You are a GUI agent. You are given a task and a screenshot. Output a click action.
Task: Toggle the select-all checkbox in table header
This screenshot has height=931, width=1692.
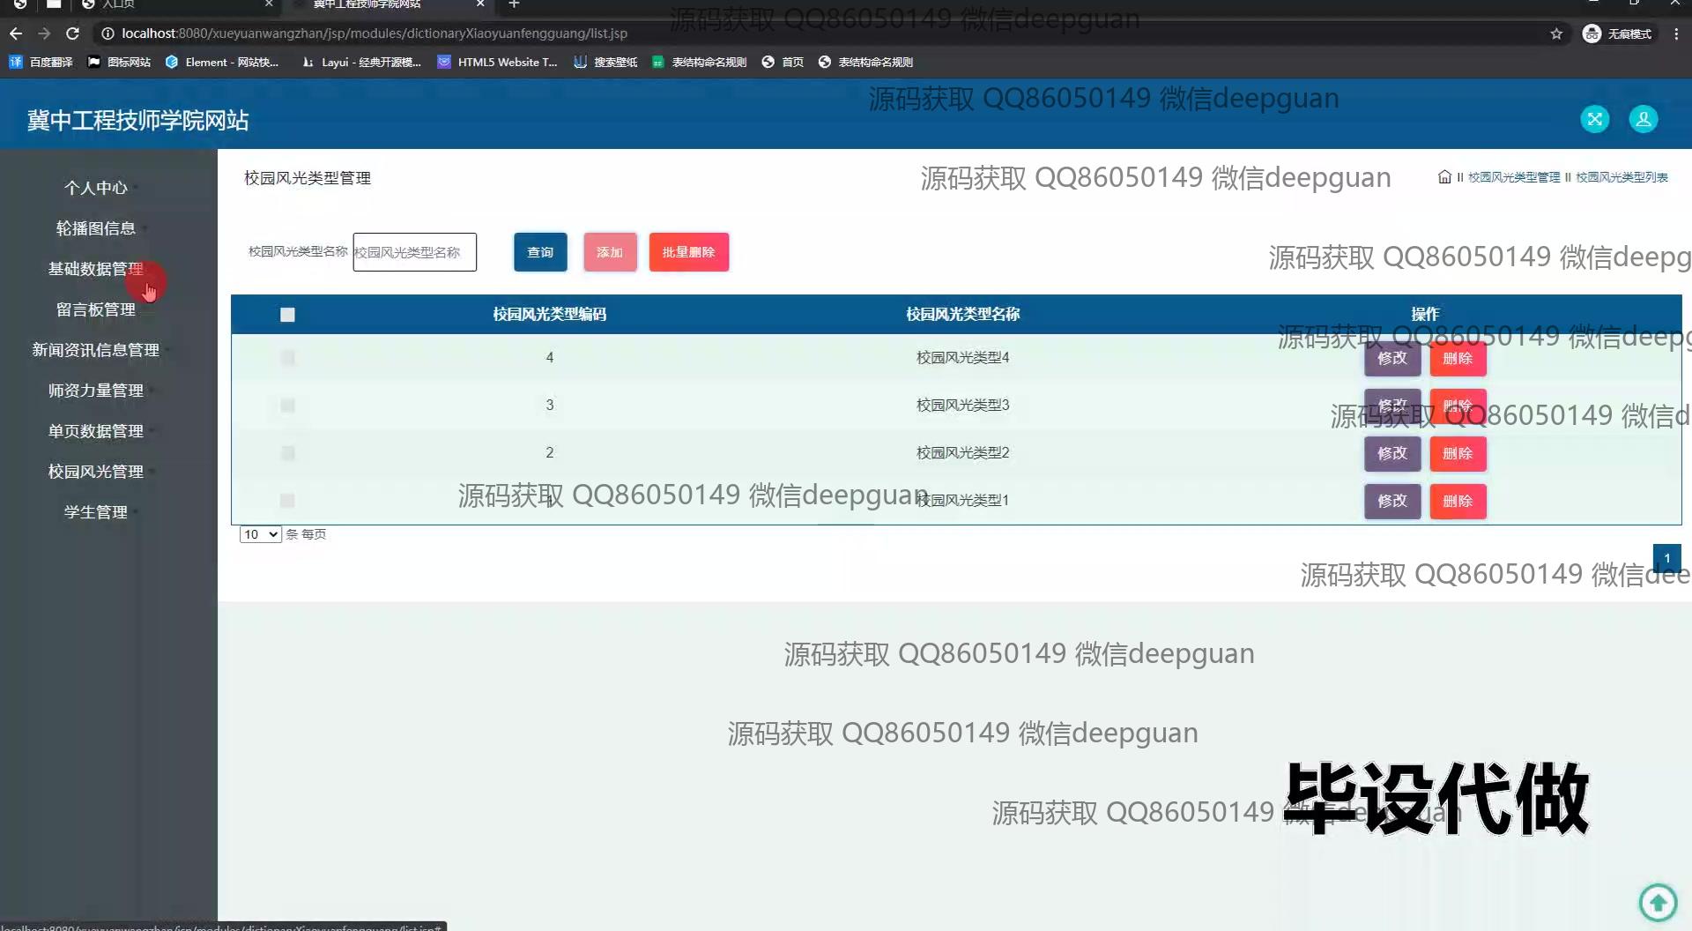[x=287, y=315]
